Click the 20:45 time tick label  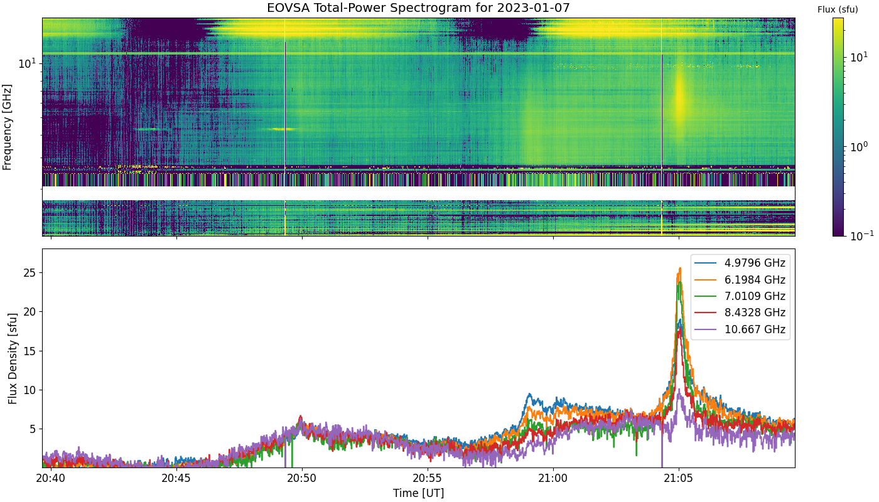177,479
